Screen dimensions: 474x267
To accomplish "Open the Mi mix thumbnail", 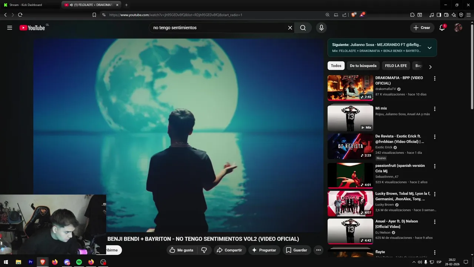I will point(350,118).
